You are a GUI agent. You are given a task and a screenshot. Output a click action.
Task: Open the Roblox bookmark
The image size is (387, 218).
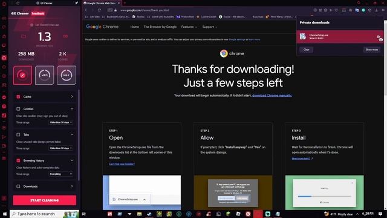pos(138,17)
